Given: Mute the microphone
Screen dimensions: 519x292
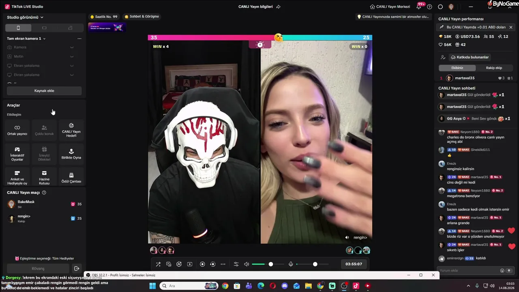Looking at the screenshot, I should tap(291, 264).
